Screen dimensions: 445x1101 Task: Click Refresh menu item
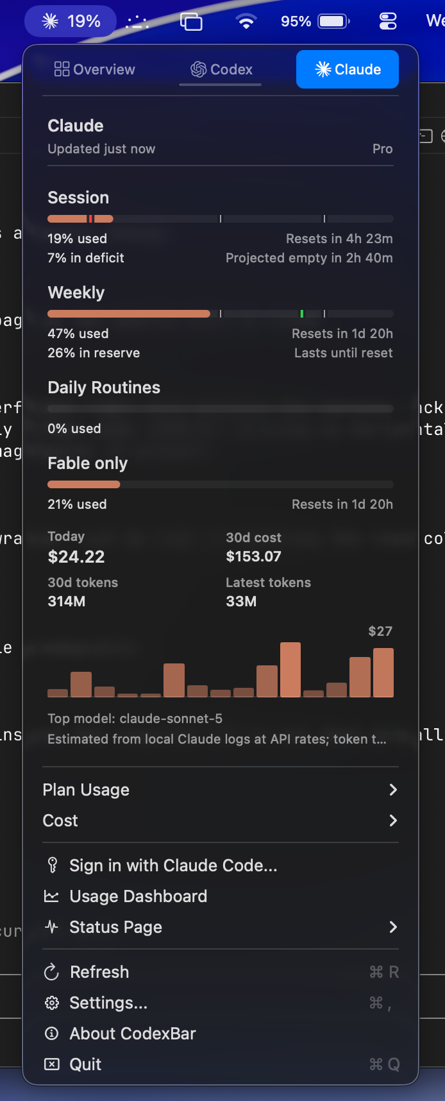coord(221,972)
